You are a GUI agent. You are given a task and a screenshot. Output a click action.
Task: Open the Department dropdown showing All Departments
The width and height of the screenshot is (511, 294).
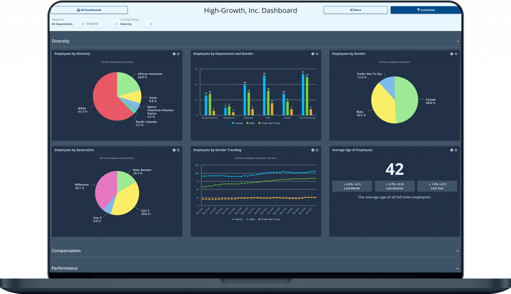pyautogui.click(x=67, y=24)
